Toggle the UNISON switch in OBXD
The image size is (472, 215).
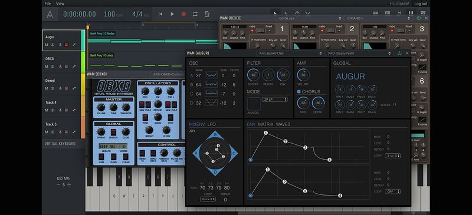point(113,132)
